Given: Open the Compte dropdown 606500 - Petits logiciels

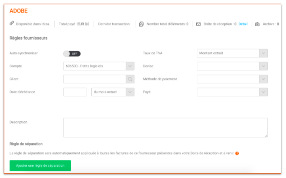Looking at the screenshot, I should [99, 66].
